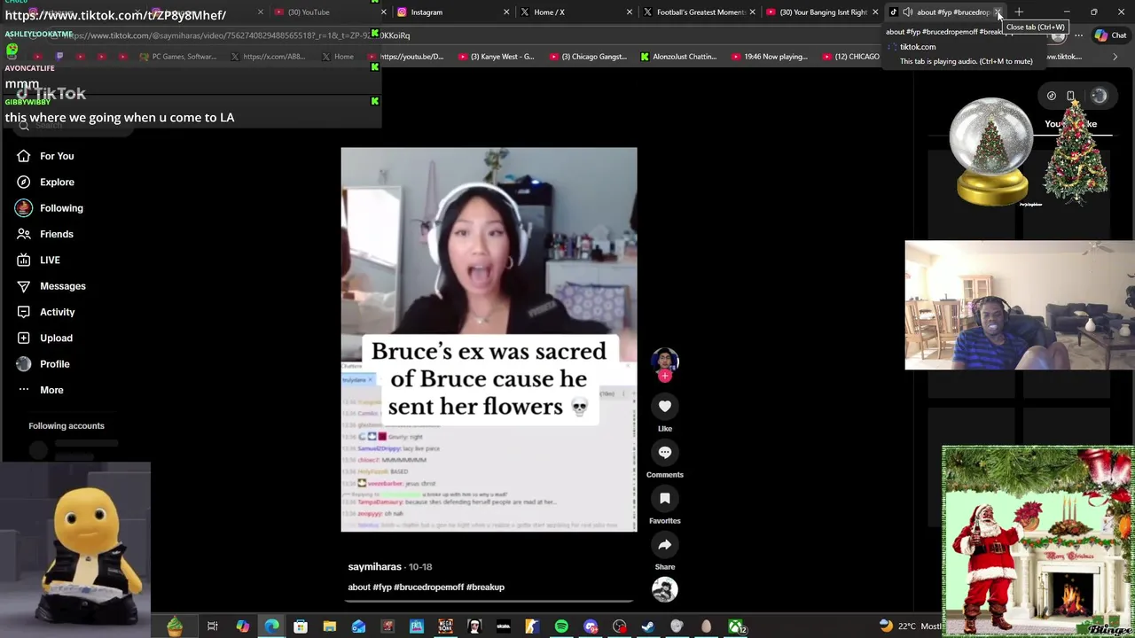Open the https://youtu.be/D... bookmark
The width and height of the screenshot is (1135, 638).
[x=408, y=57]
